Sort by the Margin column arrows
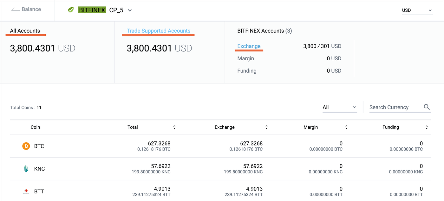444x201 pixels. click(346, 127)
